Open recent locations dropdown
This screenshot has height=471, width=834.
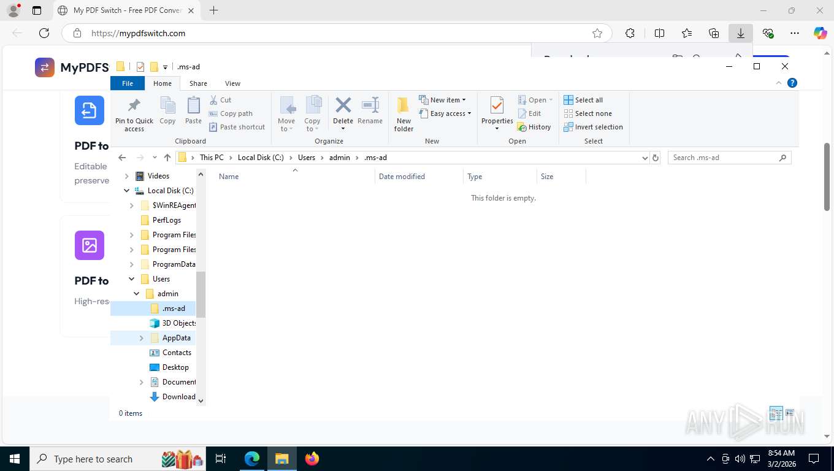point(155,158)
